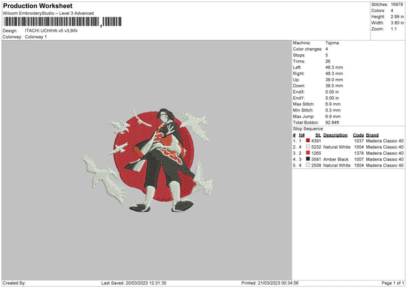Click the 'Description' column header
The image size is (407, 288).
click(x=335, y=135)
